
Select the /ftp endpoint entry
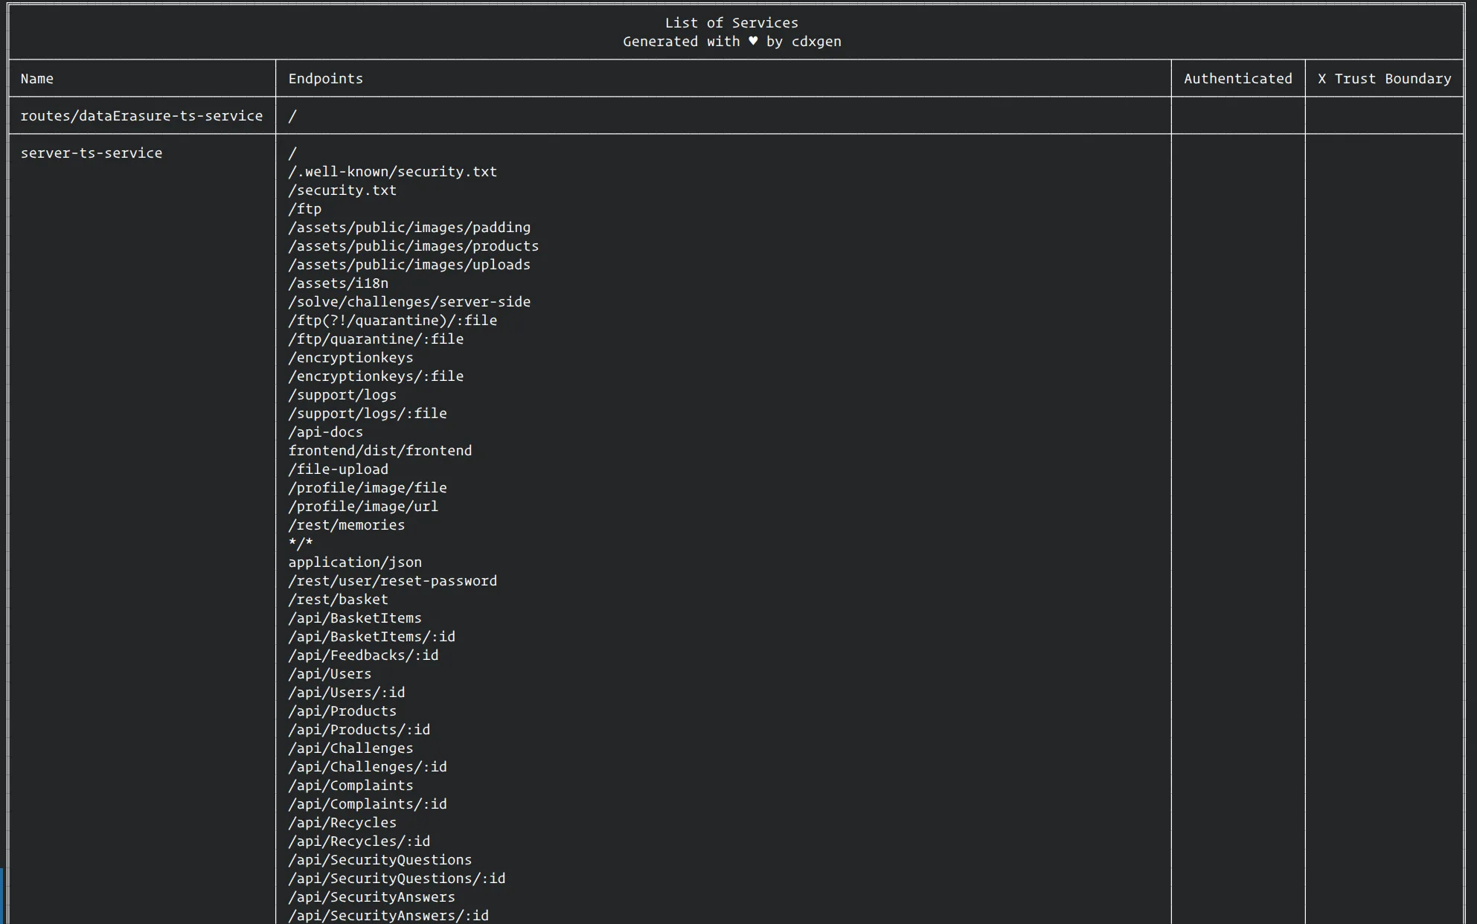click(305, 208)
